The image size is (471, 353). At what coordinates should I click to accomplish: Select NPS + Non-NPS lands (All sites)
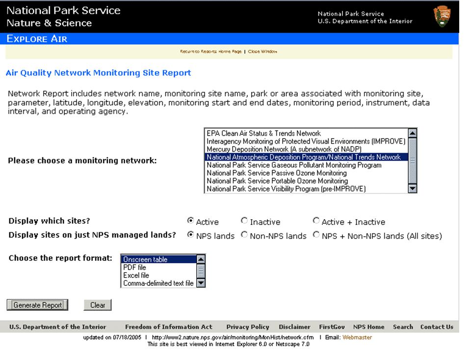(x=316, y=234)
